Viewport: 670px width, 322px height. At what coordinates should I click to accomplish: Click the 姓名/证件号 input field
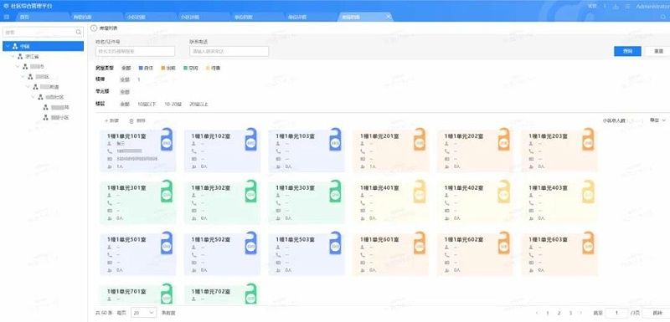pos(135,51)
